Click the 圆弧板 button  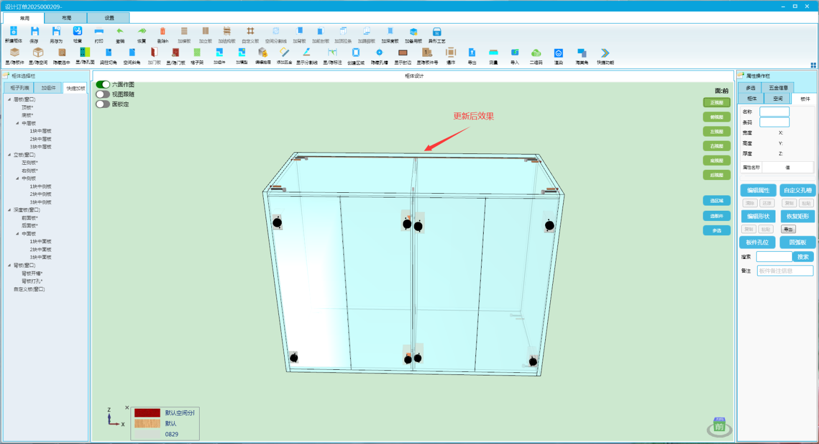798,242
